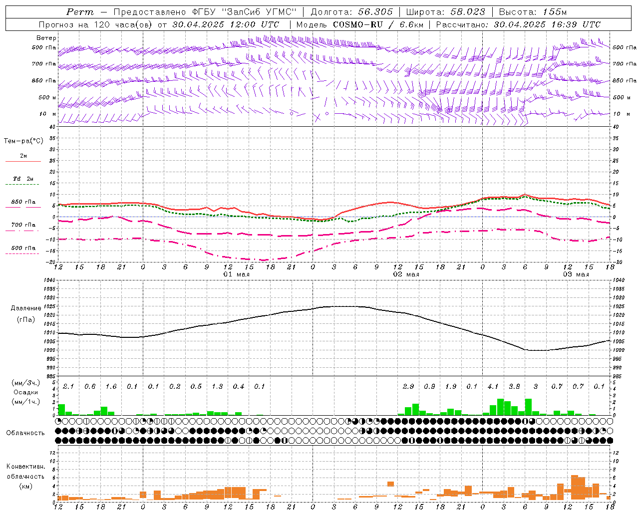Screen dimensions: 639x511
Task: Click the '0.4' precipitation total
Action: [239, 386]
